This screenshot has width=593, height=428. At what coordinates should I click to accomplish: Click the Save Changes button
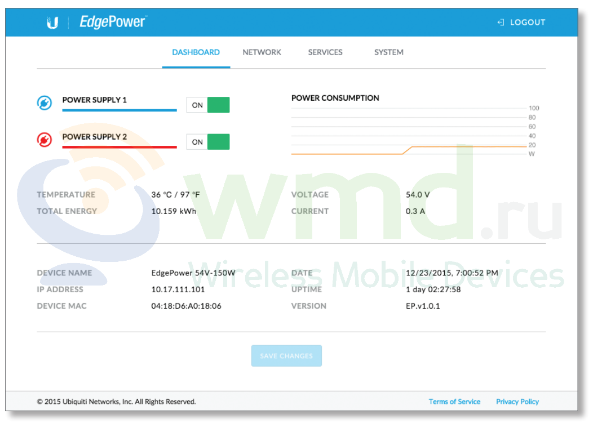click(x=286, y=355)
